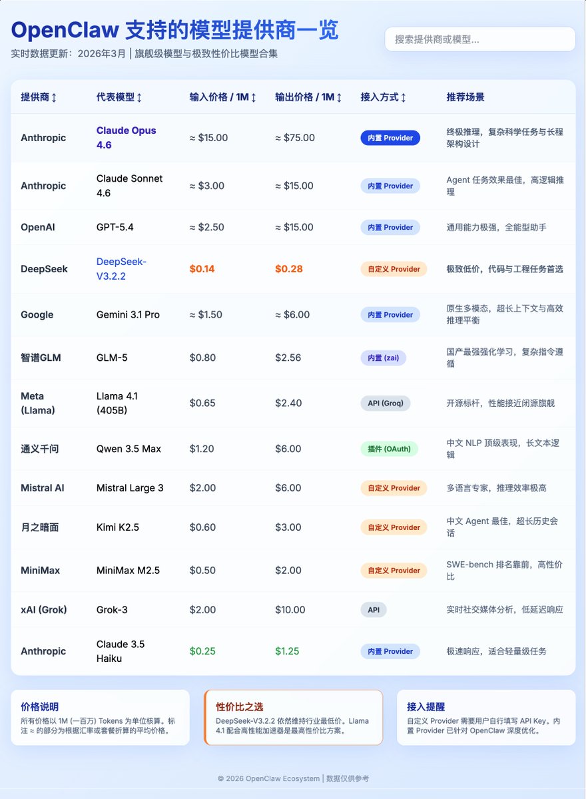The height and width of the screenshot is (799, 586).
Task: Click 内置 Provider badge in GPT-5.4 row
Action: (x=390, y=227)
